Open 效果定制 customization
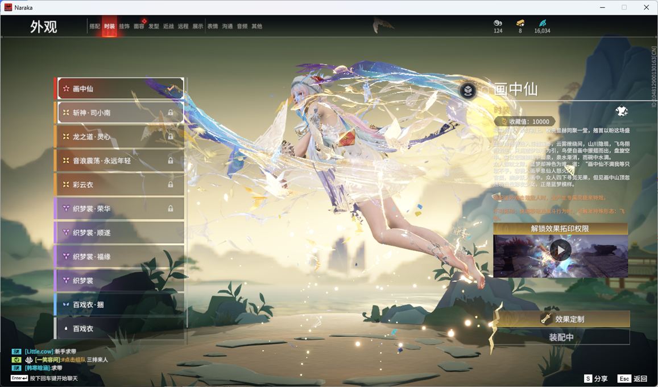The image size is (658, 387). pos(561,319)
